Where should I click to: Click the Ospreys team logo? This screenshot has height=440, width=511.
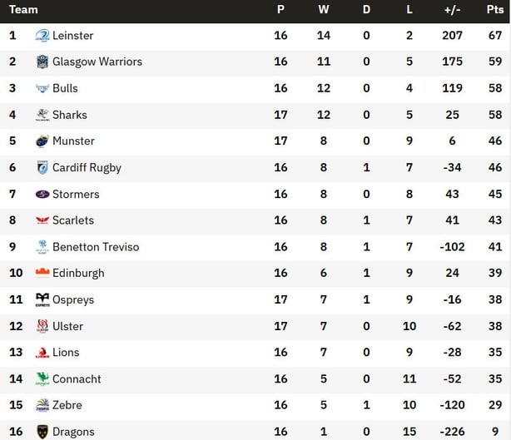42,299
